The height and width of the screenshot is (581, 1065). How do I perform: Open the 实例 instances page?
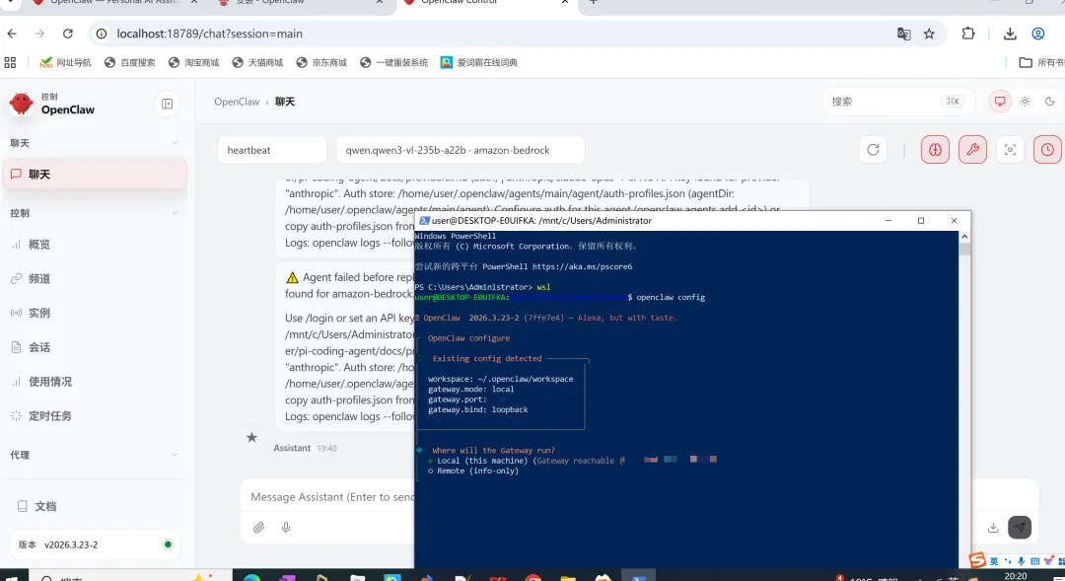pyautogui.click(x=95, y=314)
